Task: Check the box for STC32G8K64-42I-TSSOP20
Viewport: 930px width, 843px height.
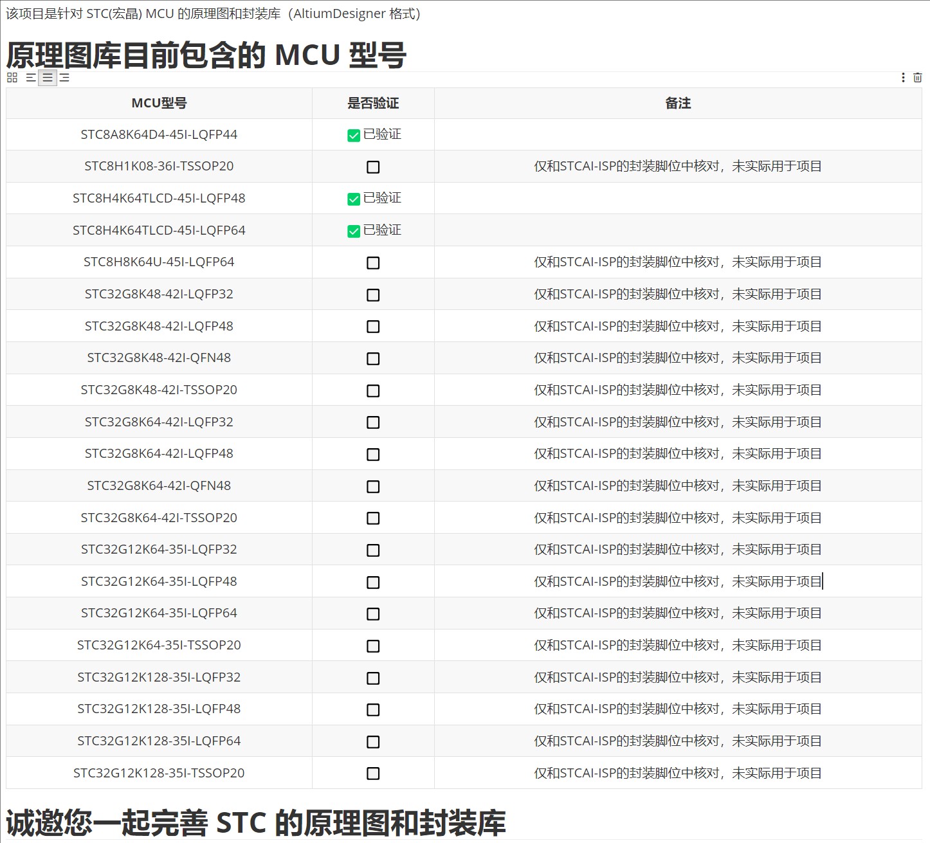Action: tap(373, 518)
